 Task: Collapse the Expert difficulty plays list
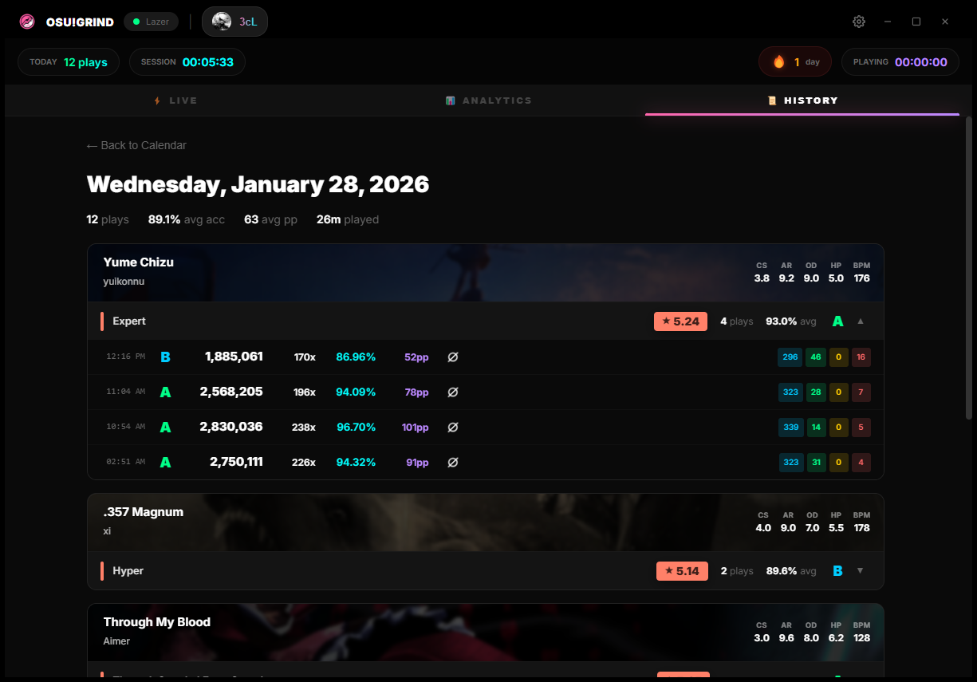pyautogui.click(x=861, y=321)
